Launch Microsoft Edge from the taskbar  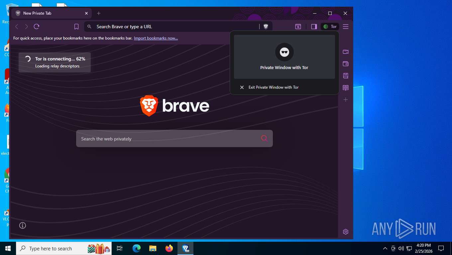click(x=136, y=248)
